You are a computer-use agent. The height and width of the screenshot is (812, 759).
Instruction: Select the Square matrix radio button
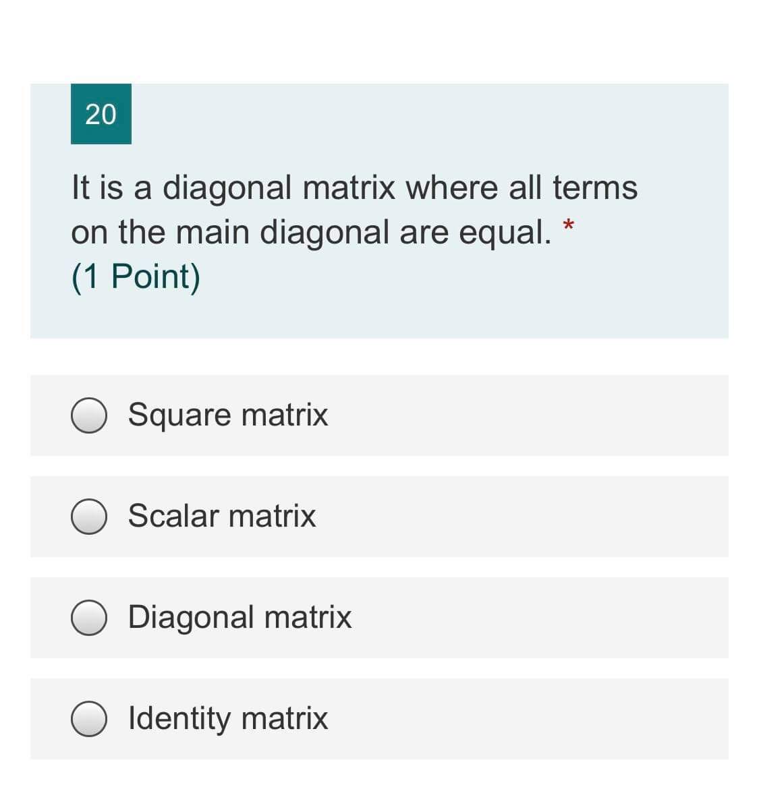pos(91,415)
